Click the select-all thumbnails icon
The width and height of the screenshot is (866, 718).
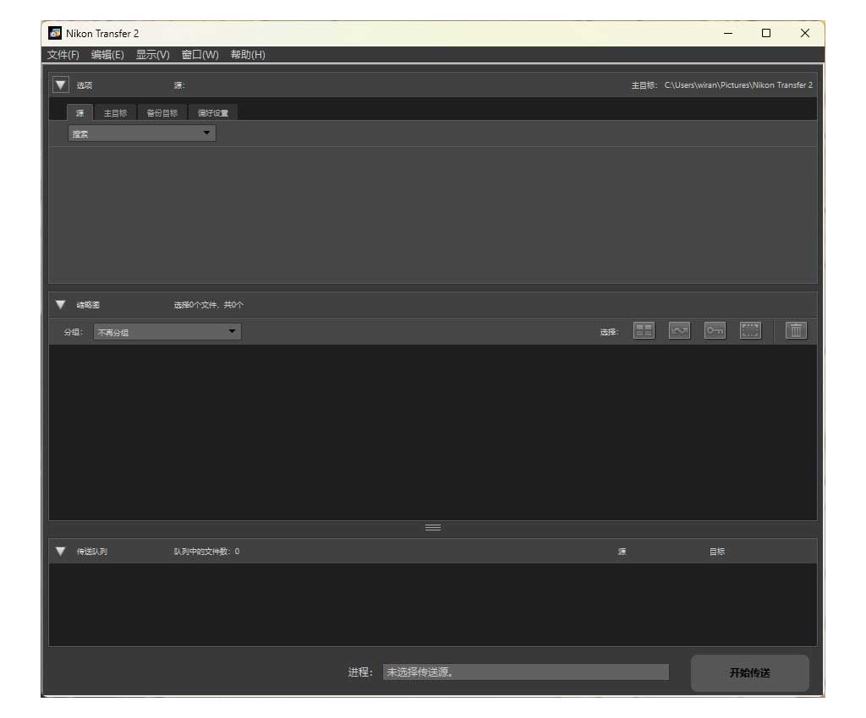644,331
